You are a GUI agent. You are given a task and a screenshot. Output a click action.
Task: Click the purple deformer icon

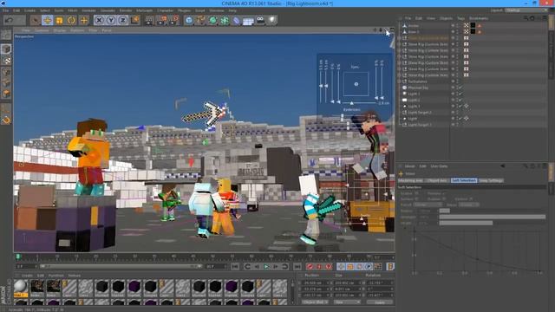pyautogui.click(x=237, y=20)
